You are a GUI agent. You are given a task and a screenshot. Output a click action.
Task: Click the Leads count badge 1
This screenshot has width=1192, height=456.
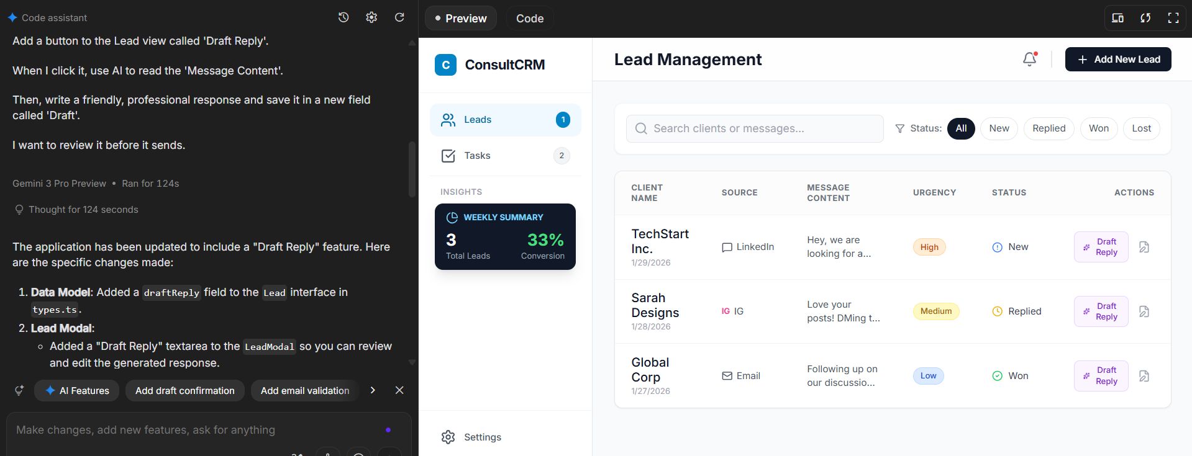pyautogui.click(x=563, y=120)
